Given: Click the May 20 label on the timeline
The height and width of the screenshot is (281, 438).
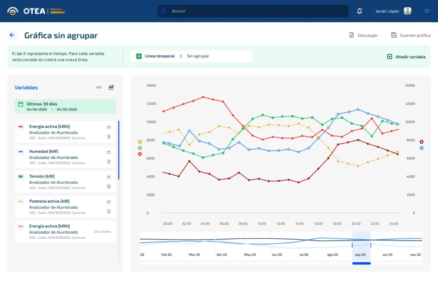Looking at the screenshot, I should point(250,255).
